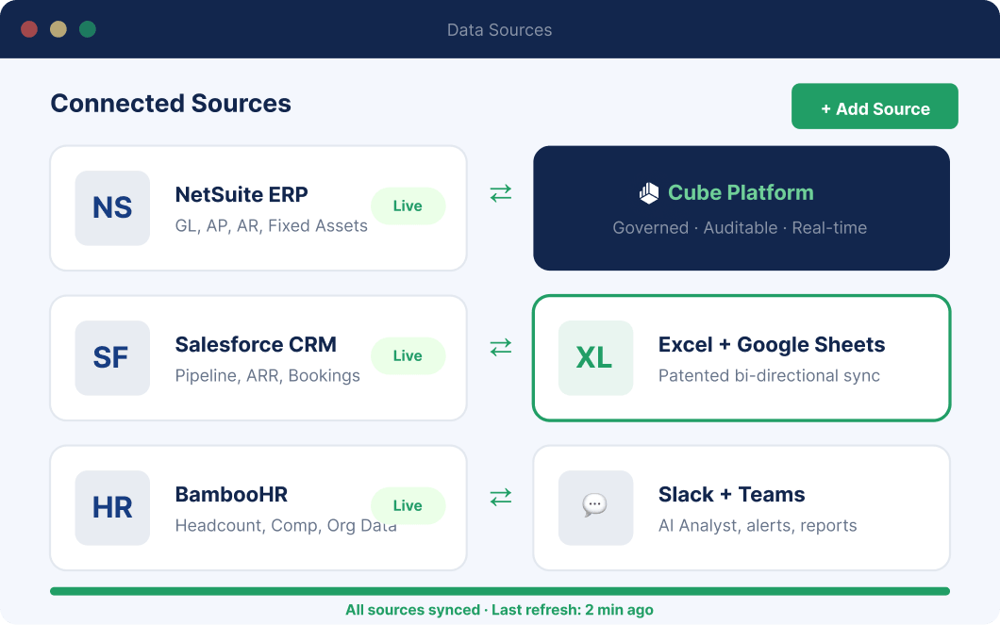The height and width of the screenshot is (625, 1000).
Task: Select the Slack + Teams title
Action: (x=731, y=494)
